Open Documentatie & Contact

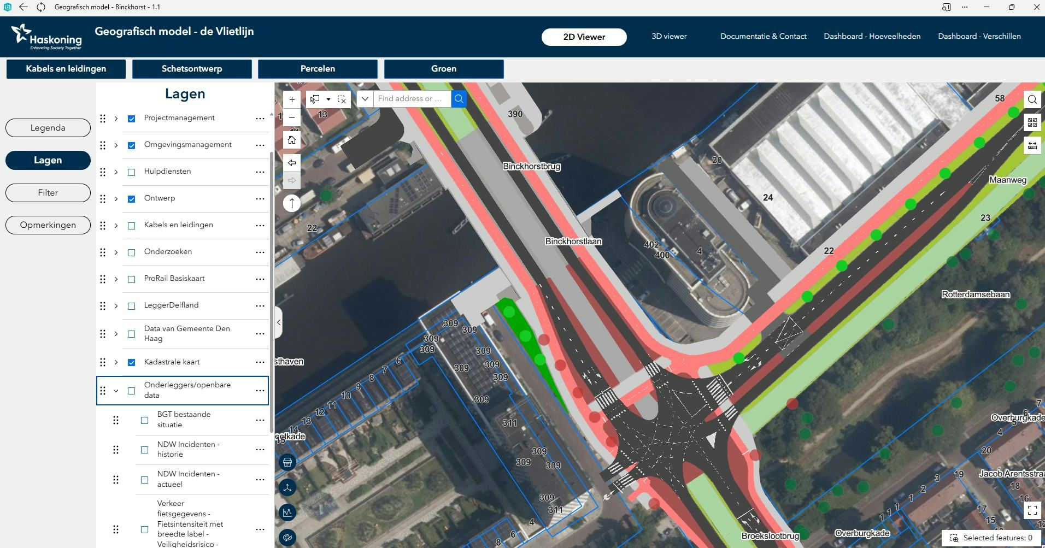point(763,36)
